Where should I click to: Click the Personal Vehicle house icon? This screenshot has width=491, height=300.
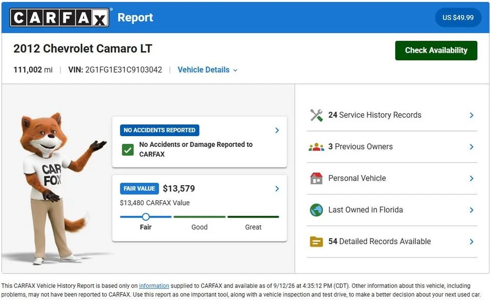pos(316,178)
